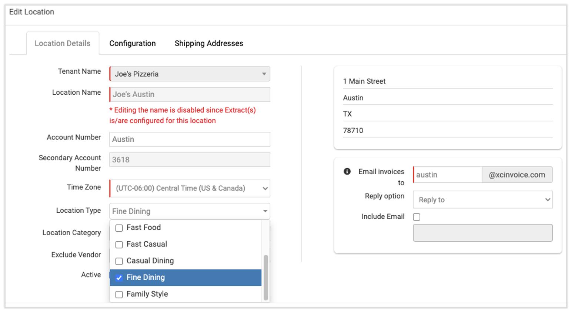Expand the Time Zone selector
571x313 pixels.
[x=190, y=188]
